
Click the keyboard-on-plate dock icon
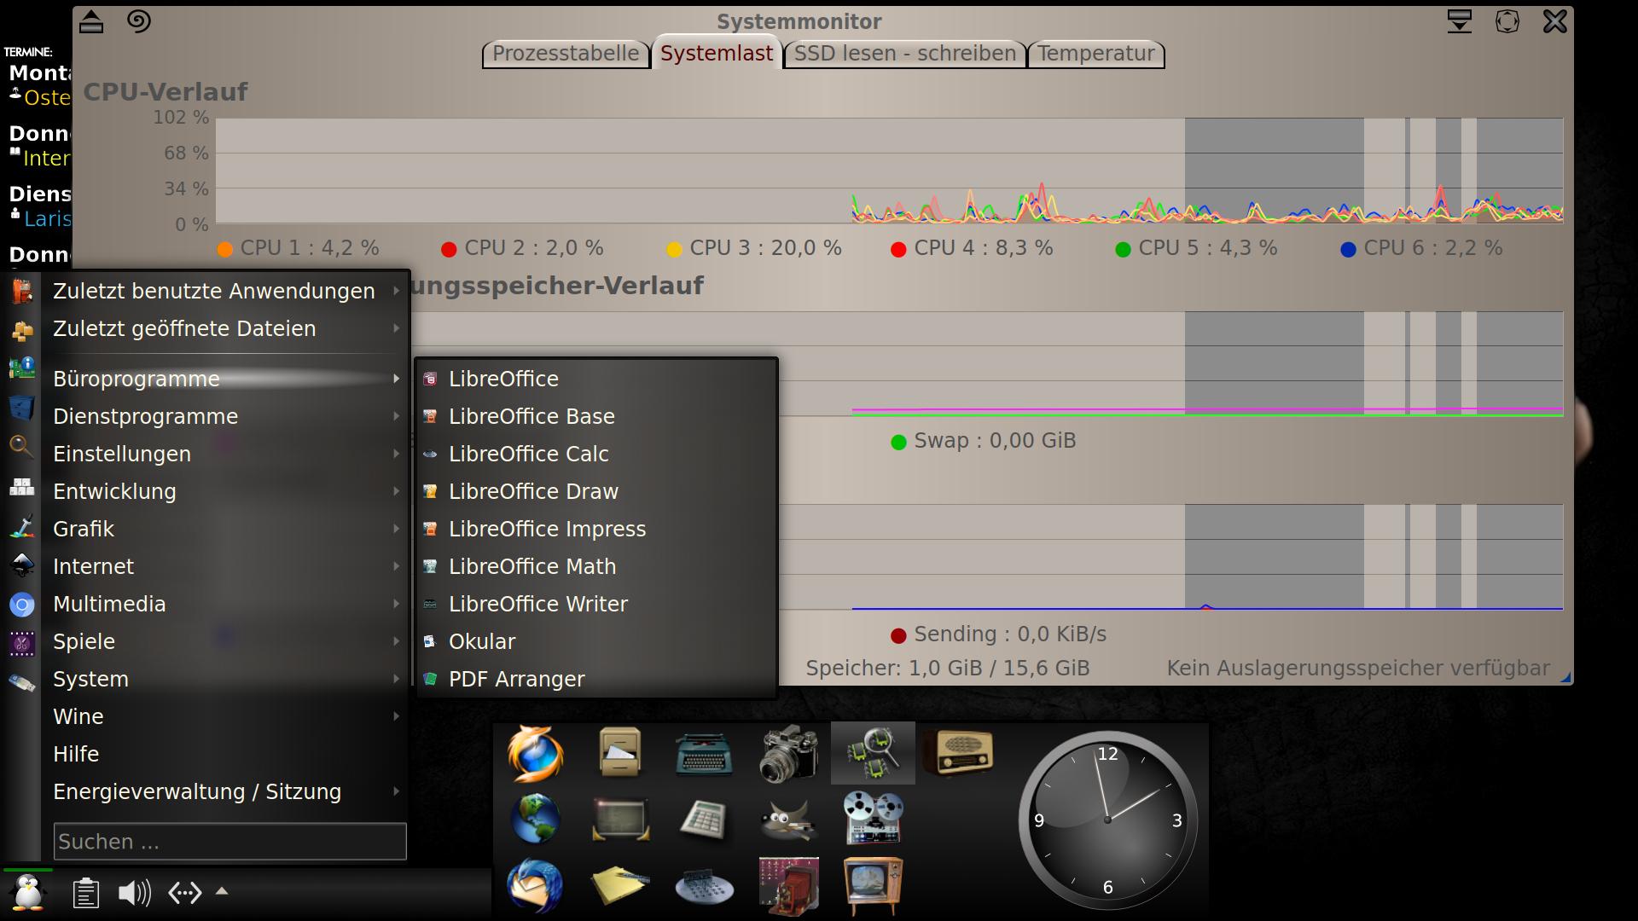point(704,888)
